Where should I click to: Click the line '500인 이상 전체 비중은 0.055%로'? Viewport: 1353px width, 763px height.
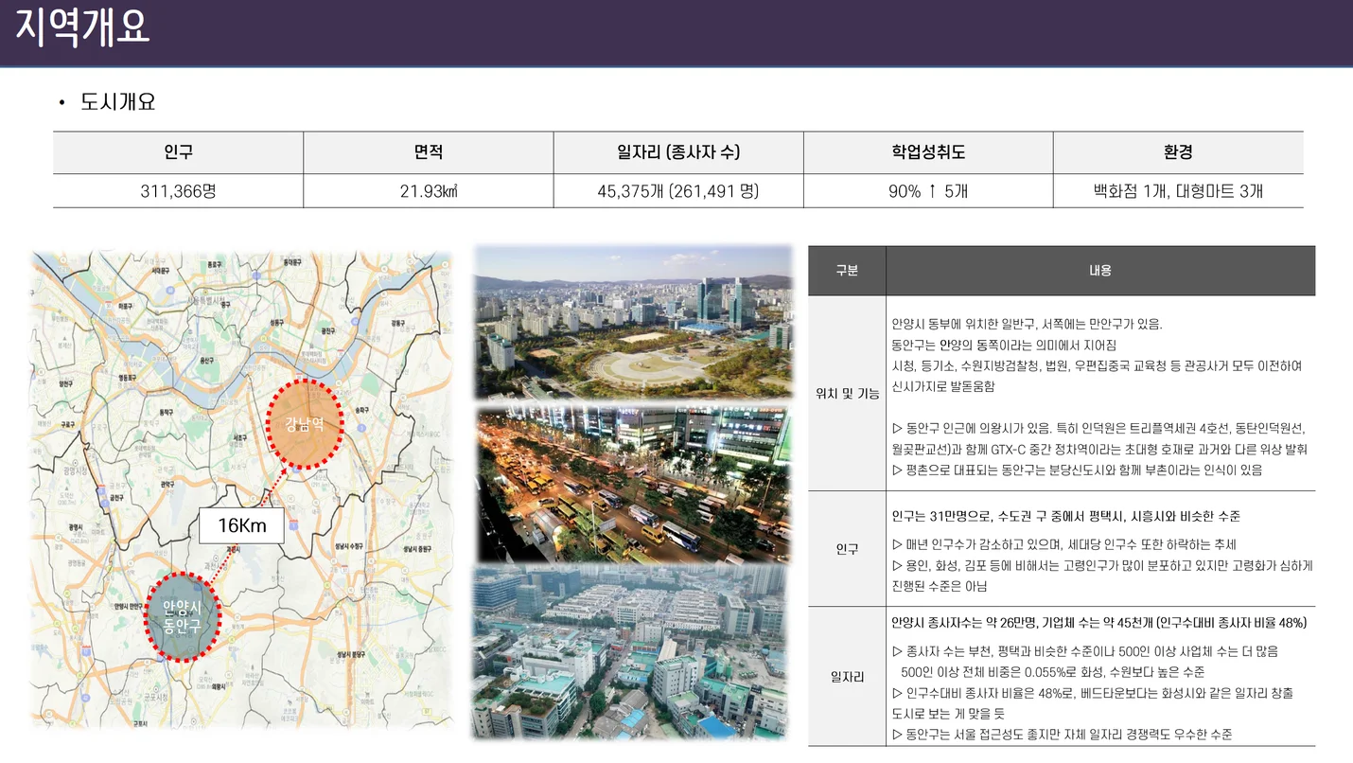1053,672
